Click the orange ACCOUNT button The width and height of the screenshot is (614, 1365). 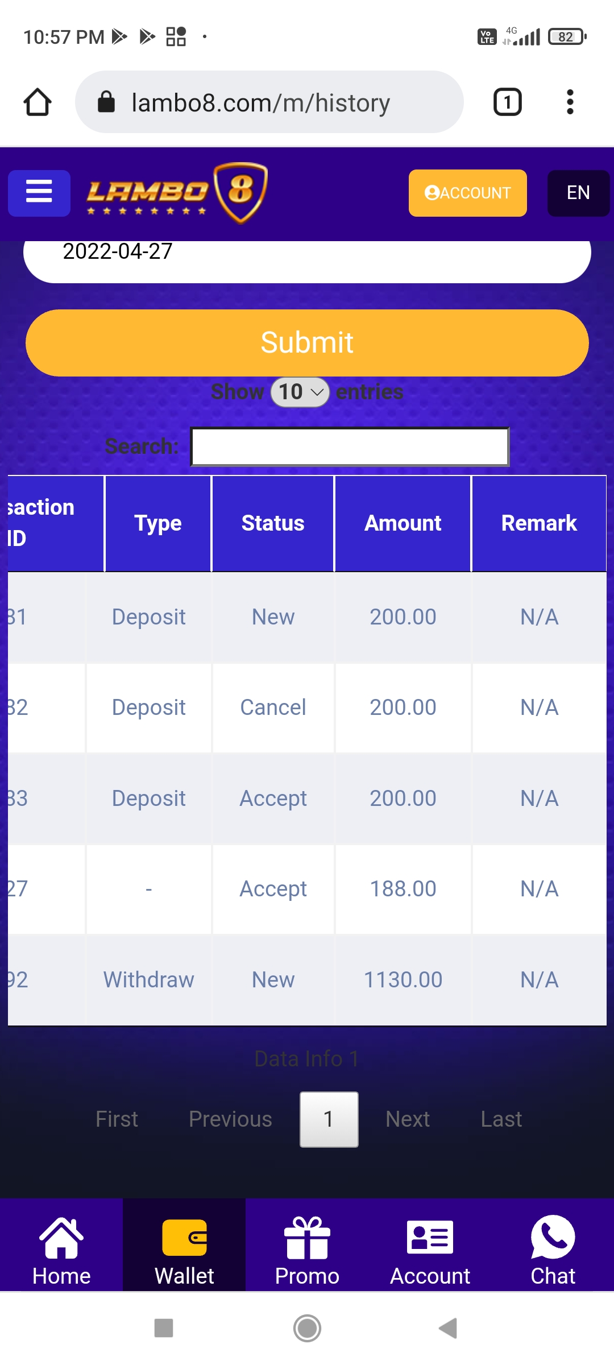click(467, 193)
